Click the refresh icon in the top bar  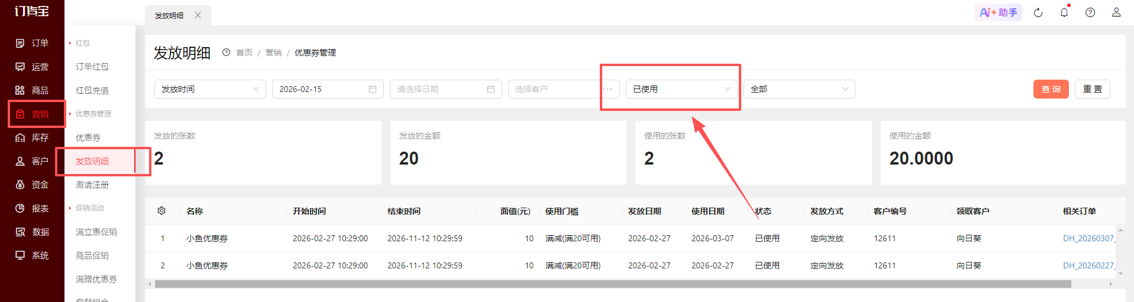click(x=1038, y=12)
